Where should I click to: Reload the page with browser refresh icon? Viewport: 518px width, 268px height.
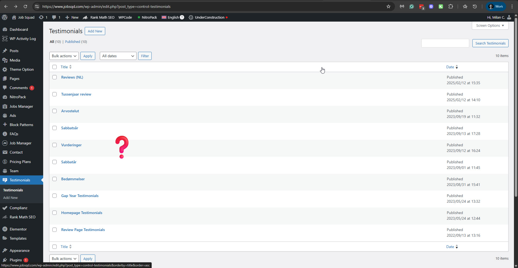tap(25, 6)
